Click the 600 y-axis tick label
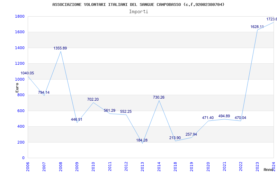Image resolution: width=277 pixels, height=173 pixels. [21, 111]
